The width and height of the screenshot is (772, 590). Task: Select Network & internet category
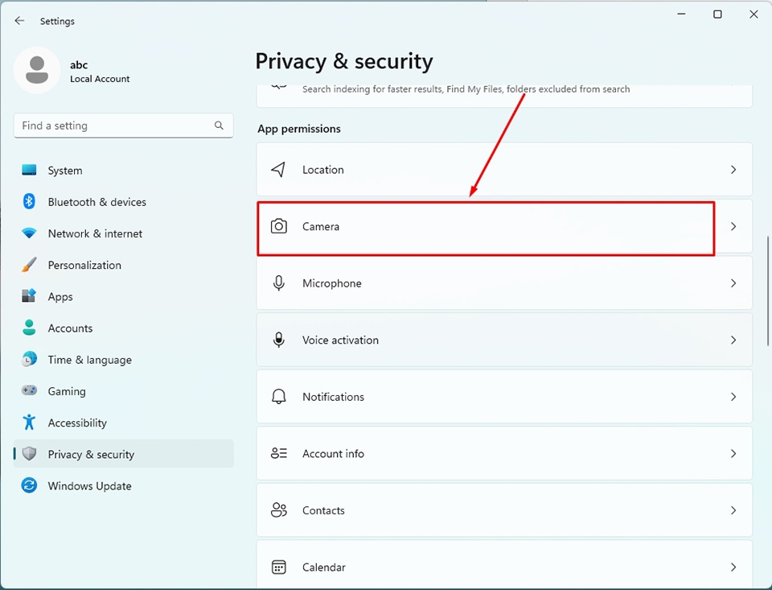tap(123, 233)
